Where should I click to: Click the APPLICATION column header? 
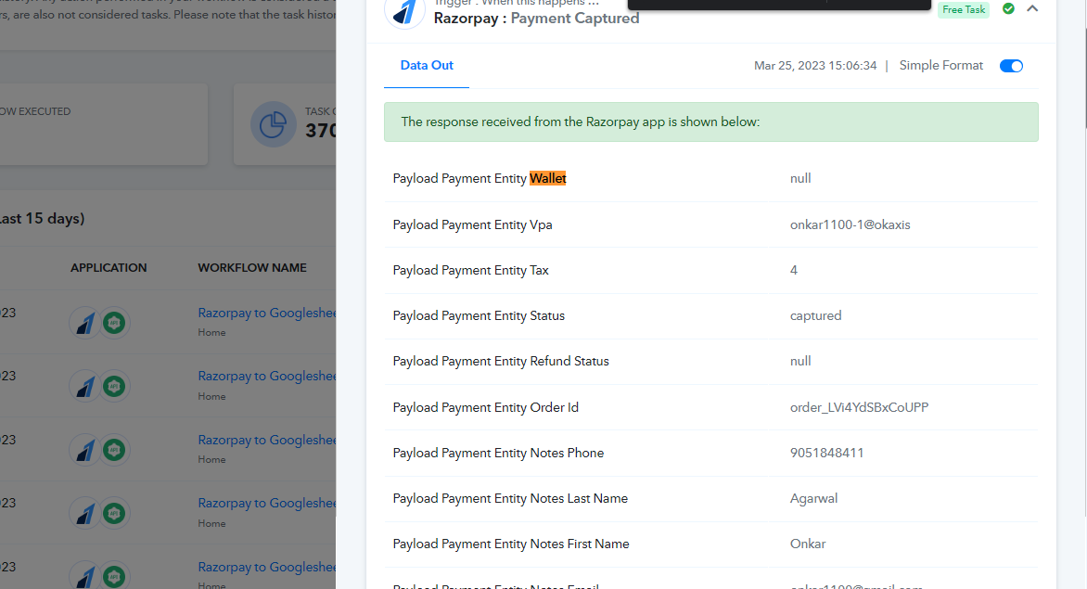109,267
